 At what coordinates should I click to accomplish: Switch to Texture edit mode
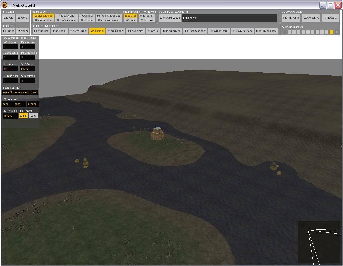78,31
